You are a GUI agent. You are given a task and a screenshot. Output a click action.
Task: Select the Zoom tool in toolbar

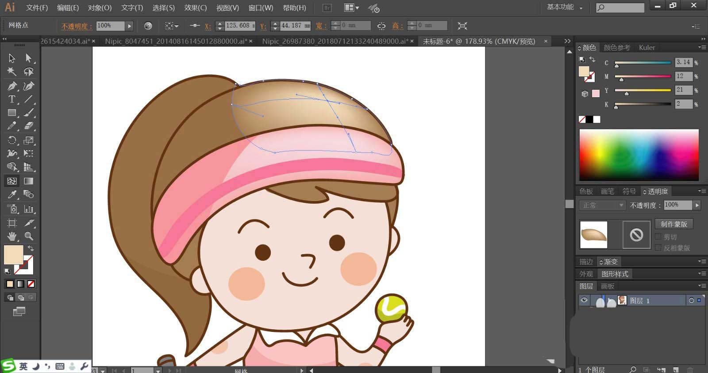[x=29, y=236]
